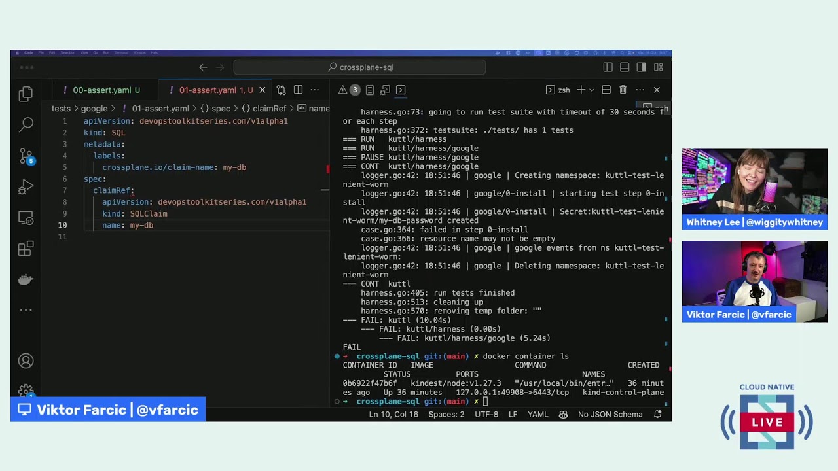Viewport: 838px width, 471px height.
Task: Open changes compare icon in editor toolbar
Action: point(281,90)
